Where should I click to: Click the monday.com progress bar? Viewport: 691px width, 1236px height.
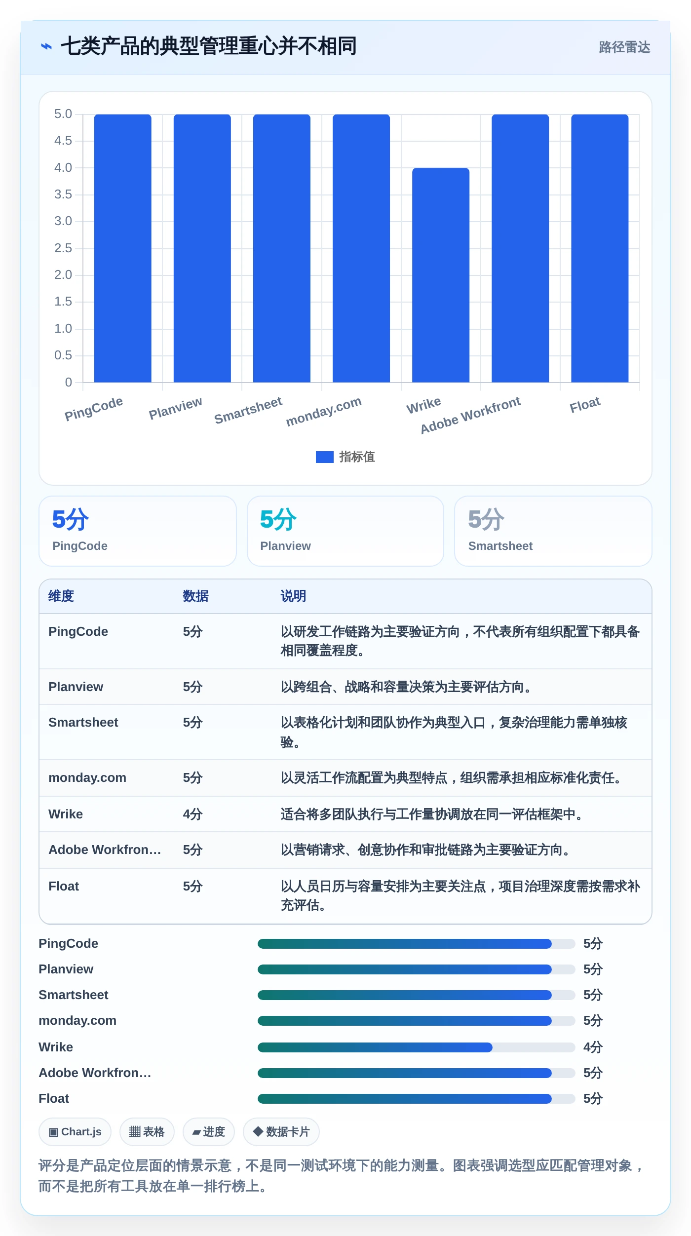pos(417,1021)
